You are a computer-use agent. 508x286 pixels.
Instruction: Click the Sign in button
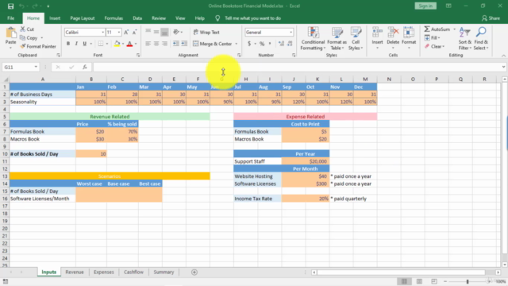[x=425, y=6]
